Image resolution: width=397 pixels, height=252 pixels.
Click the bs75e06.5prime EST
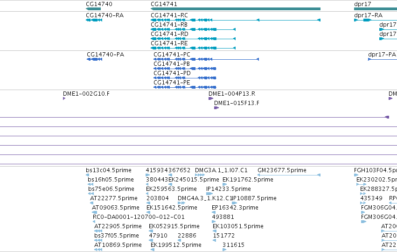[x=111, y=189]
